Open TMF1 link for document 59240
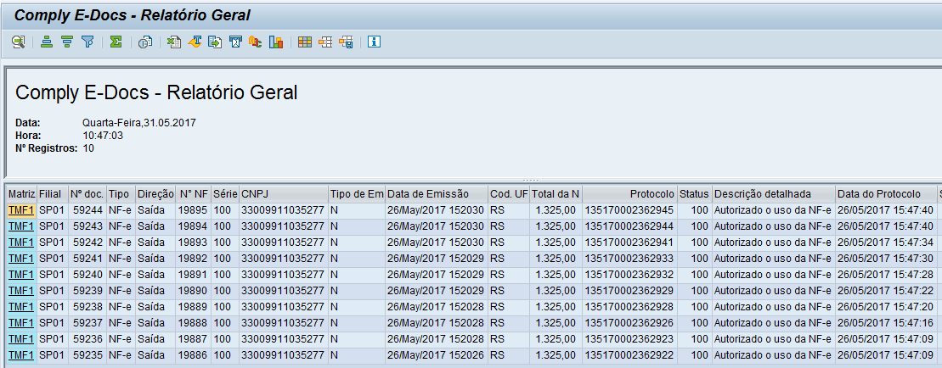The height and width of the screenshot is (368, 942). pos(21,275)
